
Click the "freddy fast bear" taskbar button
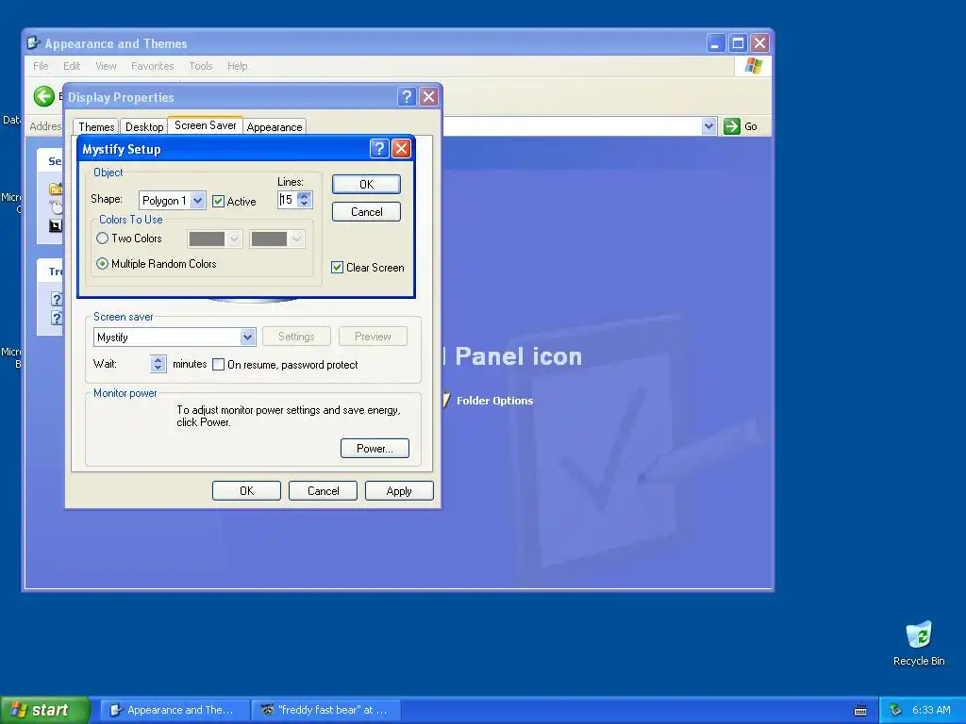coord(326,710)
